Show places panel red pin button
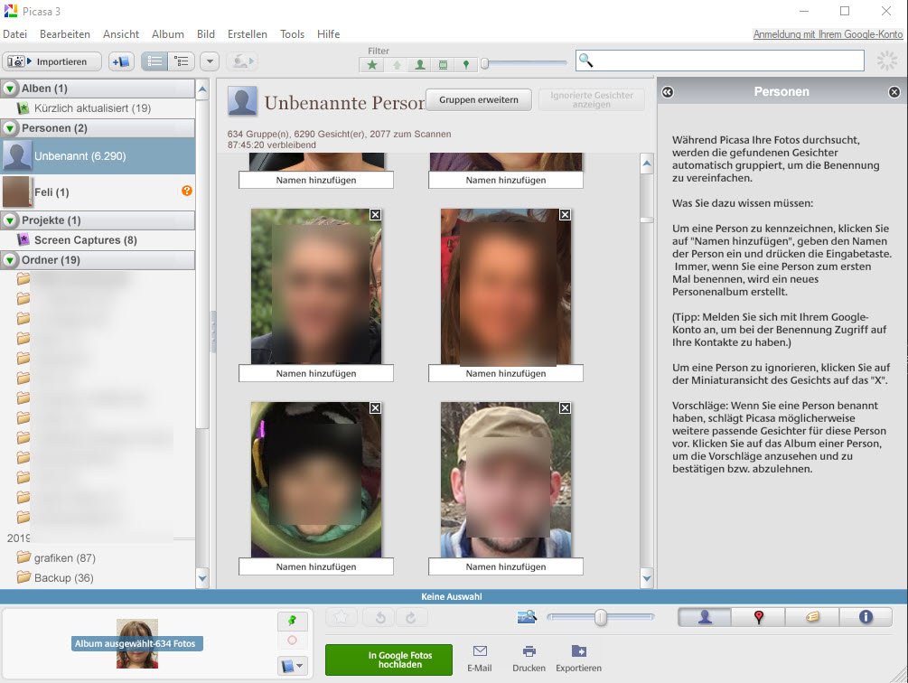Screen dimensions: 908x683 tap(759, 617)
